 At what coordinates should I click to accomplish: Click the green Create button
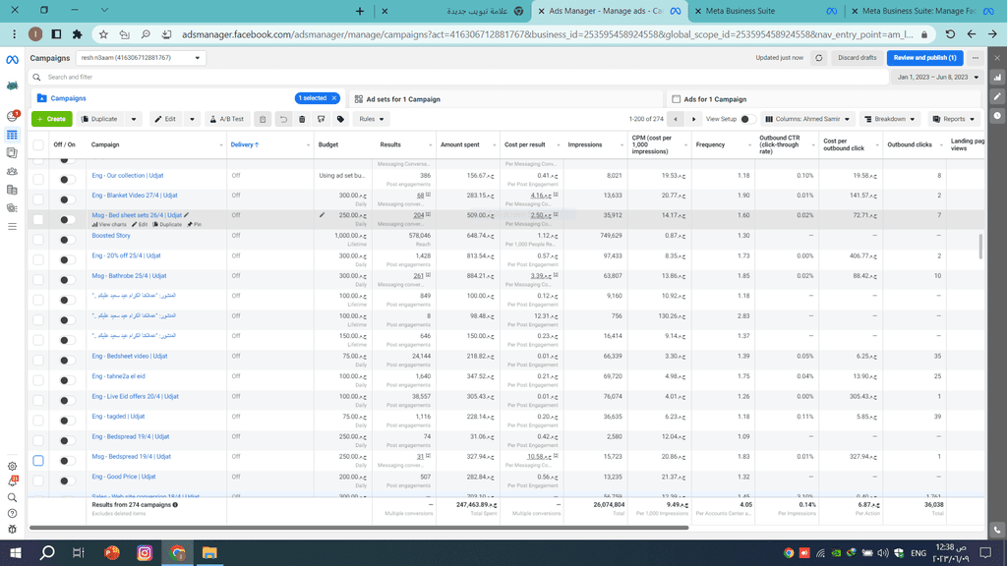click(x=51, y=119)
